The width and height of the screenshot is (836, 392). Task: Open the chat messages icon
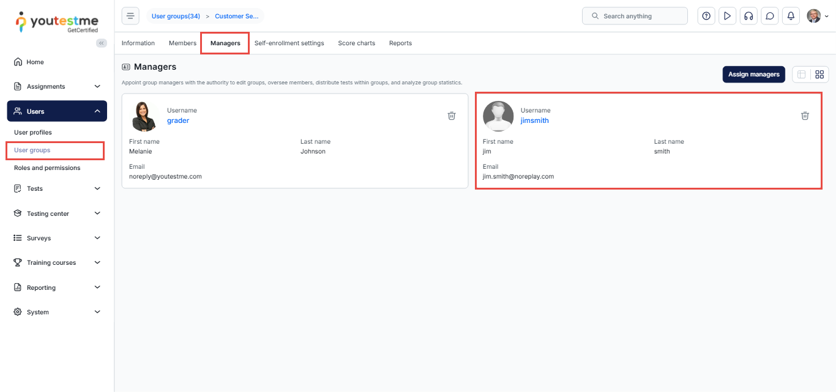770,16
